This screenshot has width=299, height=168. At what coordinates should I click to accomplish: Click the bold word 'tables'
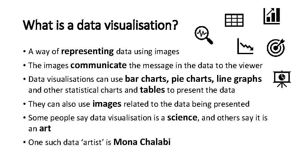point(153,90)
